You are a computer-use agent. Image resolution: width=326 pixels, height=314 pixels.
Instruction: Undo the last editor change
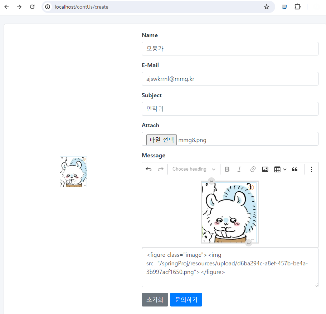coord(149,169)
